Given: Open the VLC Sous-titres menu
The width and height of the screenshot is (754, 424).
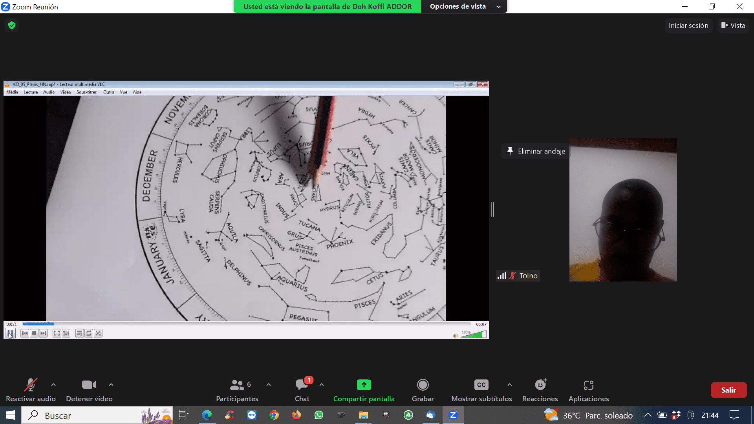Looking at the screenshot, I should point(86,92).
